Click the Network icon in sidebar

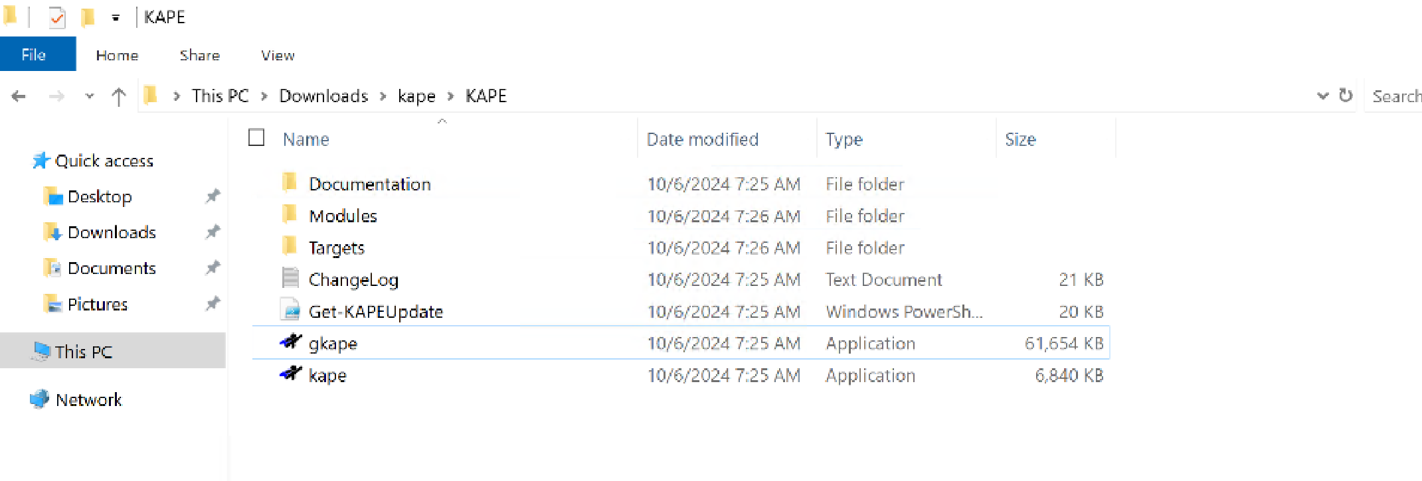[40, 399]
